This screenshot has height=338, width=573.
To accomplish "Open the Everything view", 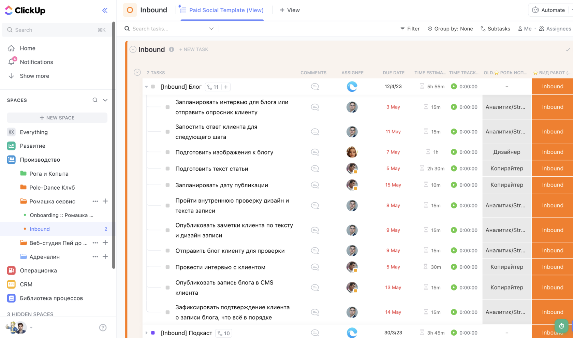I will (x=33, y=132).
